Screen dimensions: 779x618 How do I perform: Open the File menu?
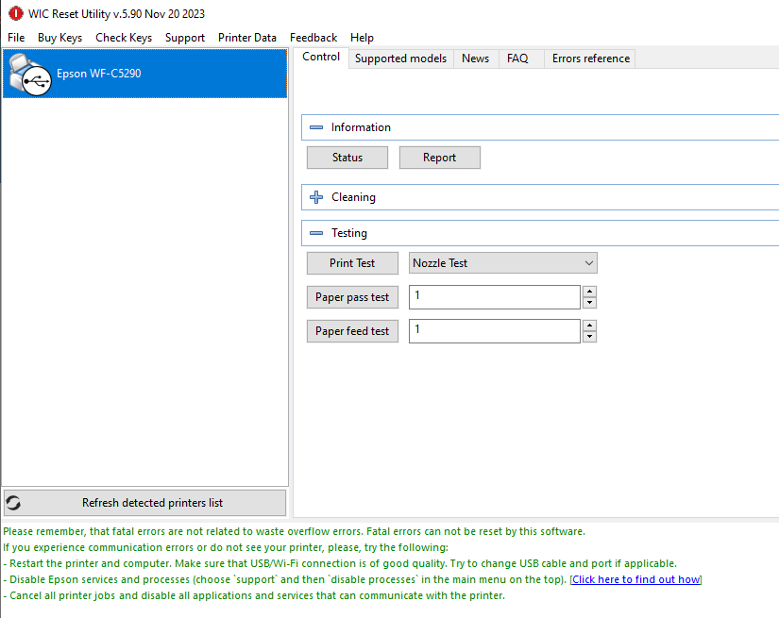[16, 38]
